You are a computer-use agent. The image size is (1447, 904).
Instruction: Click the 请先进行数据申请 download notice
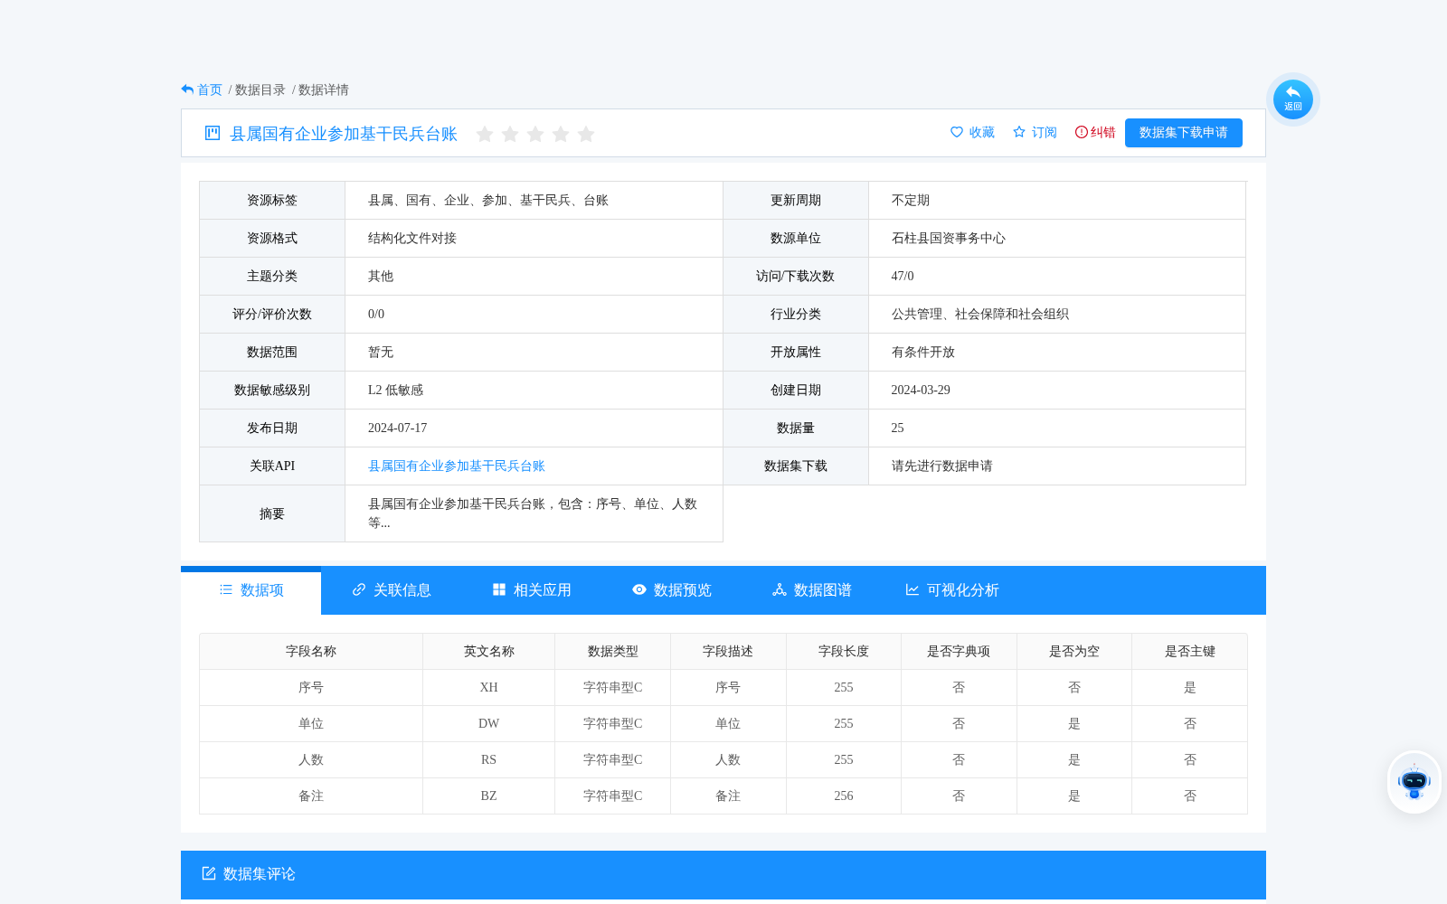click(x=942, y=466)
